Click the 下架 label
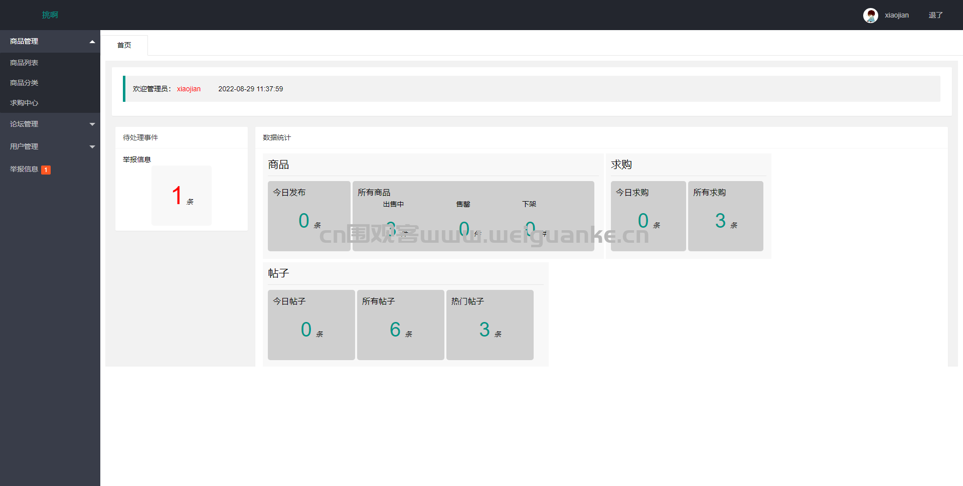 click(x=529, y=204)
